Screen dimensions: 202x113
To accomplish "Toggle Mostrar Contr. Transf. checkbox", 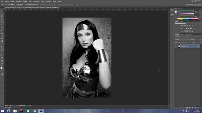I will pos(26,5).
